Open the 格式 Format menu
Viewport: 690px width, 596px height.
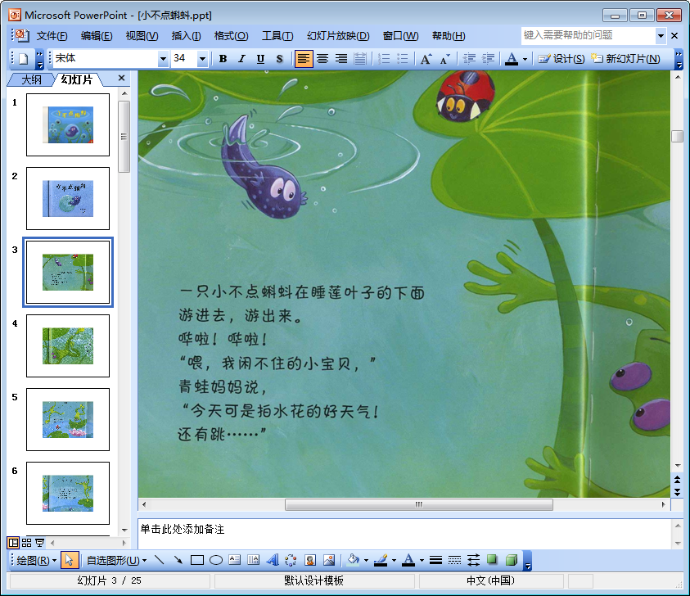coord(231,36)
